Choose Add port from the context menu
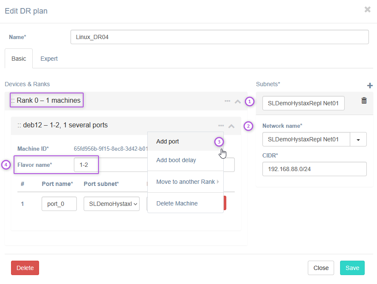The image size is (377, 284). tap(168, 141)
